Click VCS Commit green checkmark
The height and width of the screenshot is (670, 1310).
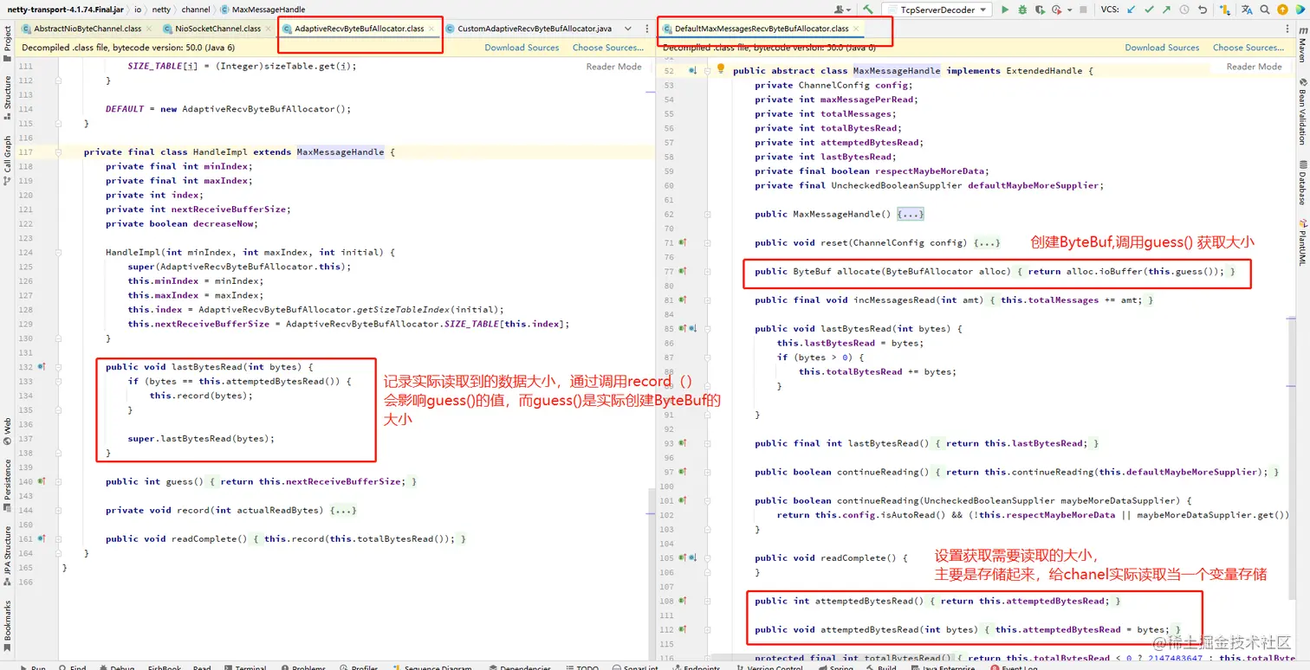pyautogui.click(x=1150, y=10)
